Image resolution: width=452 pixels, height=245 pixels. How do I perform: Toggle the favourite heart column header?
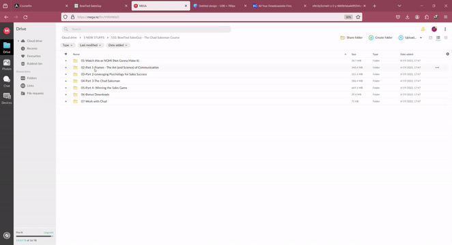click(x=66, y=54)
